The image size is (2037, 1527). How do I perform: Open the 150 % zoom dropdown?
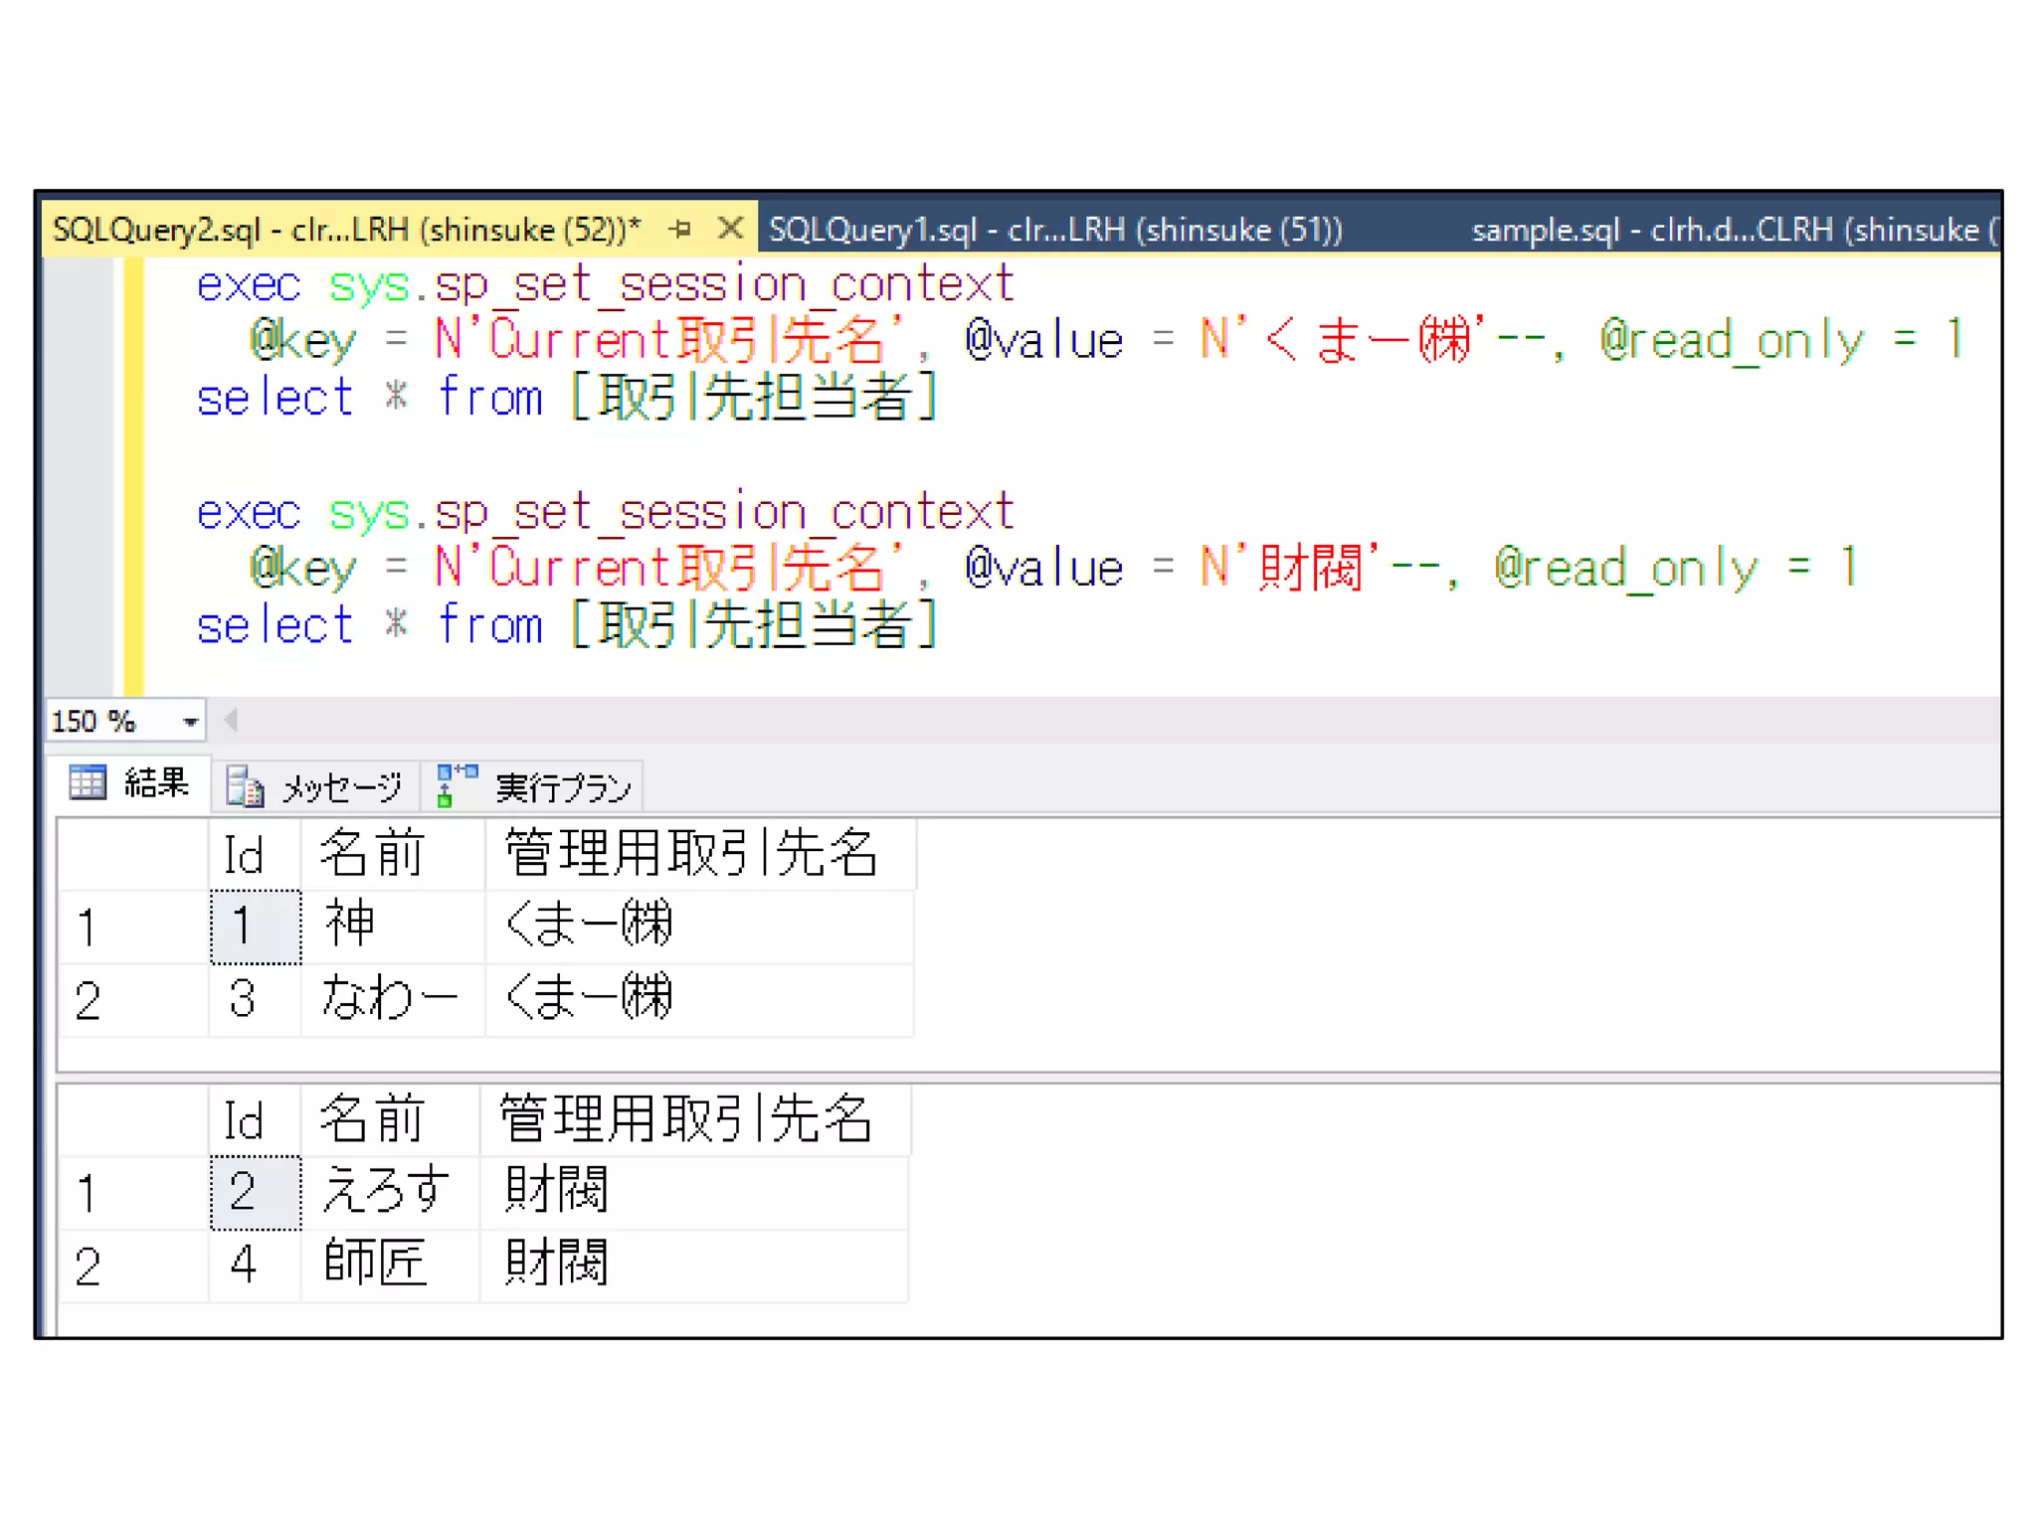pyautogui.click(x=190, y=722)
